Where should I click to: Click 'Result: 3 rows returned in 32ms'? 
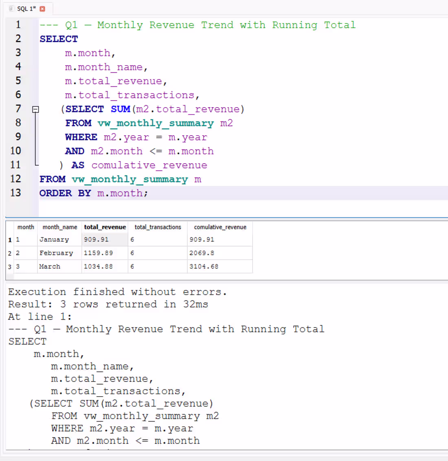(x=108, y=304)
